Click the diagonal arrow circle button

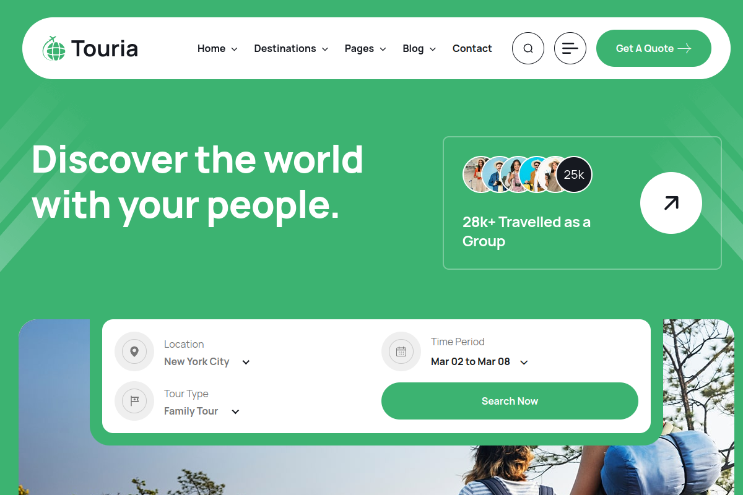pos(671,203)
